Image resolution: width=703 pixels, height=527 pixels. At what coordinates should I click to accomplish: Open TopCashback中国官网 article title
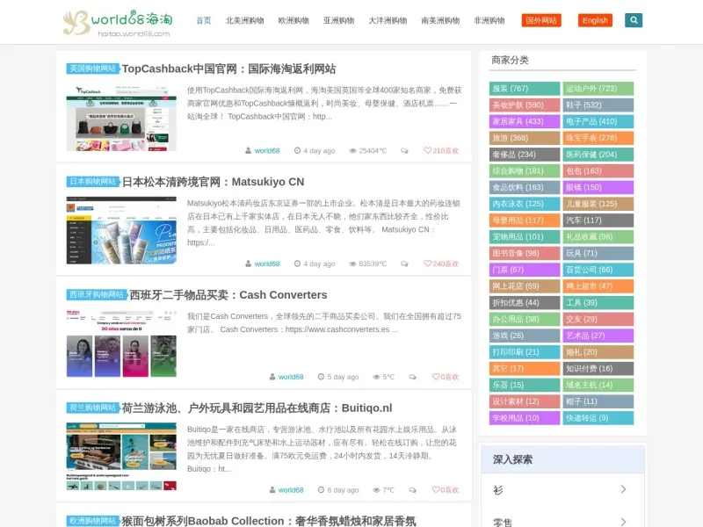coord(228,69)
